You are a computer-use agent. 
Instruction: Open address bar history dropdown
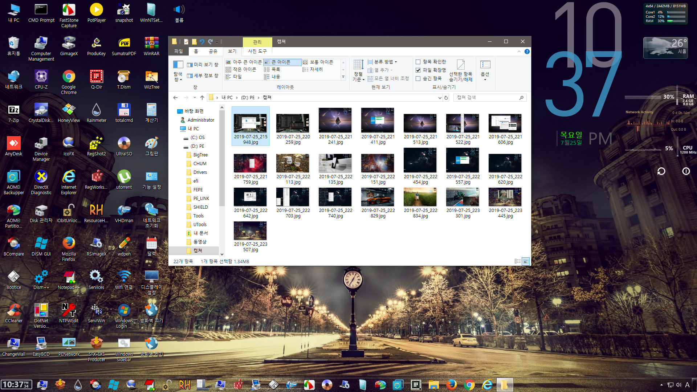click(440, 98)
